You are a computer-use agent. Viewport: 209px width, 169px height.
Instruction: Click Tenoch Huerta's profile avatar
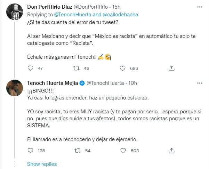pyautogui.click(x=15, y=89)
